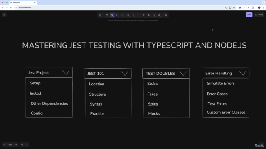Click the Test Errors text

point(217,104)
